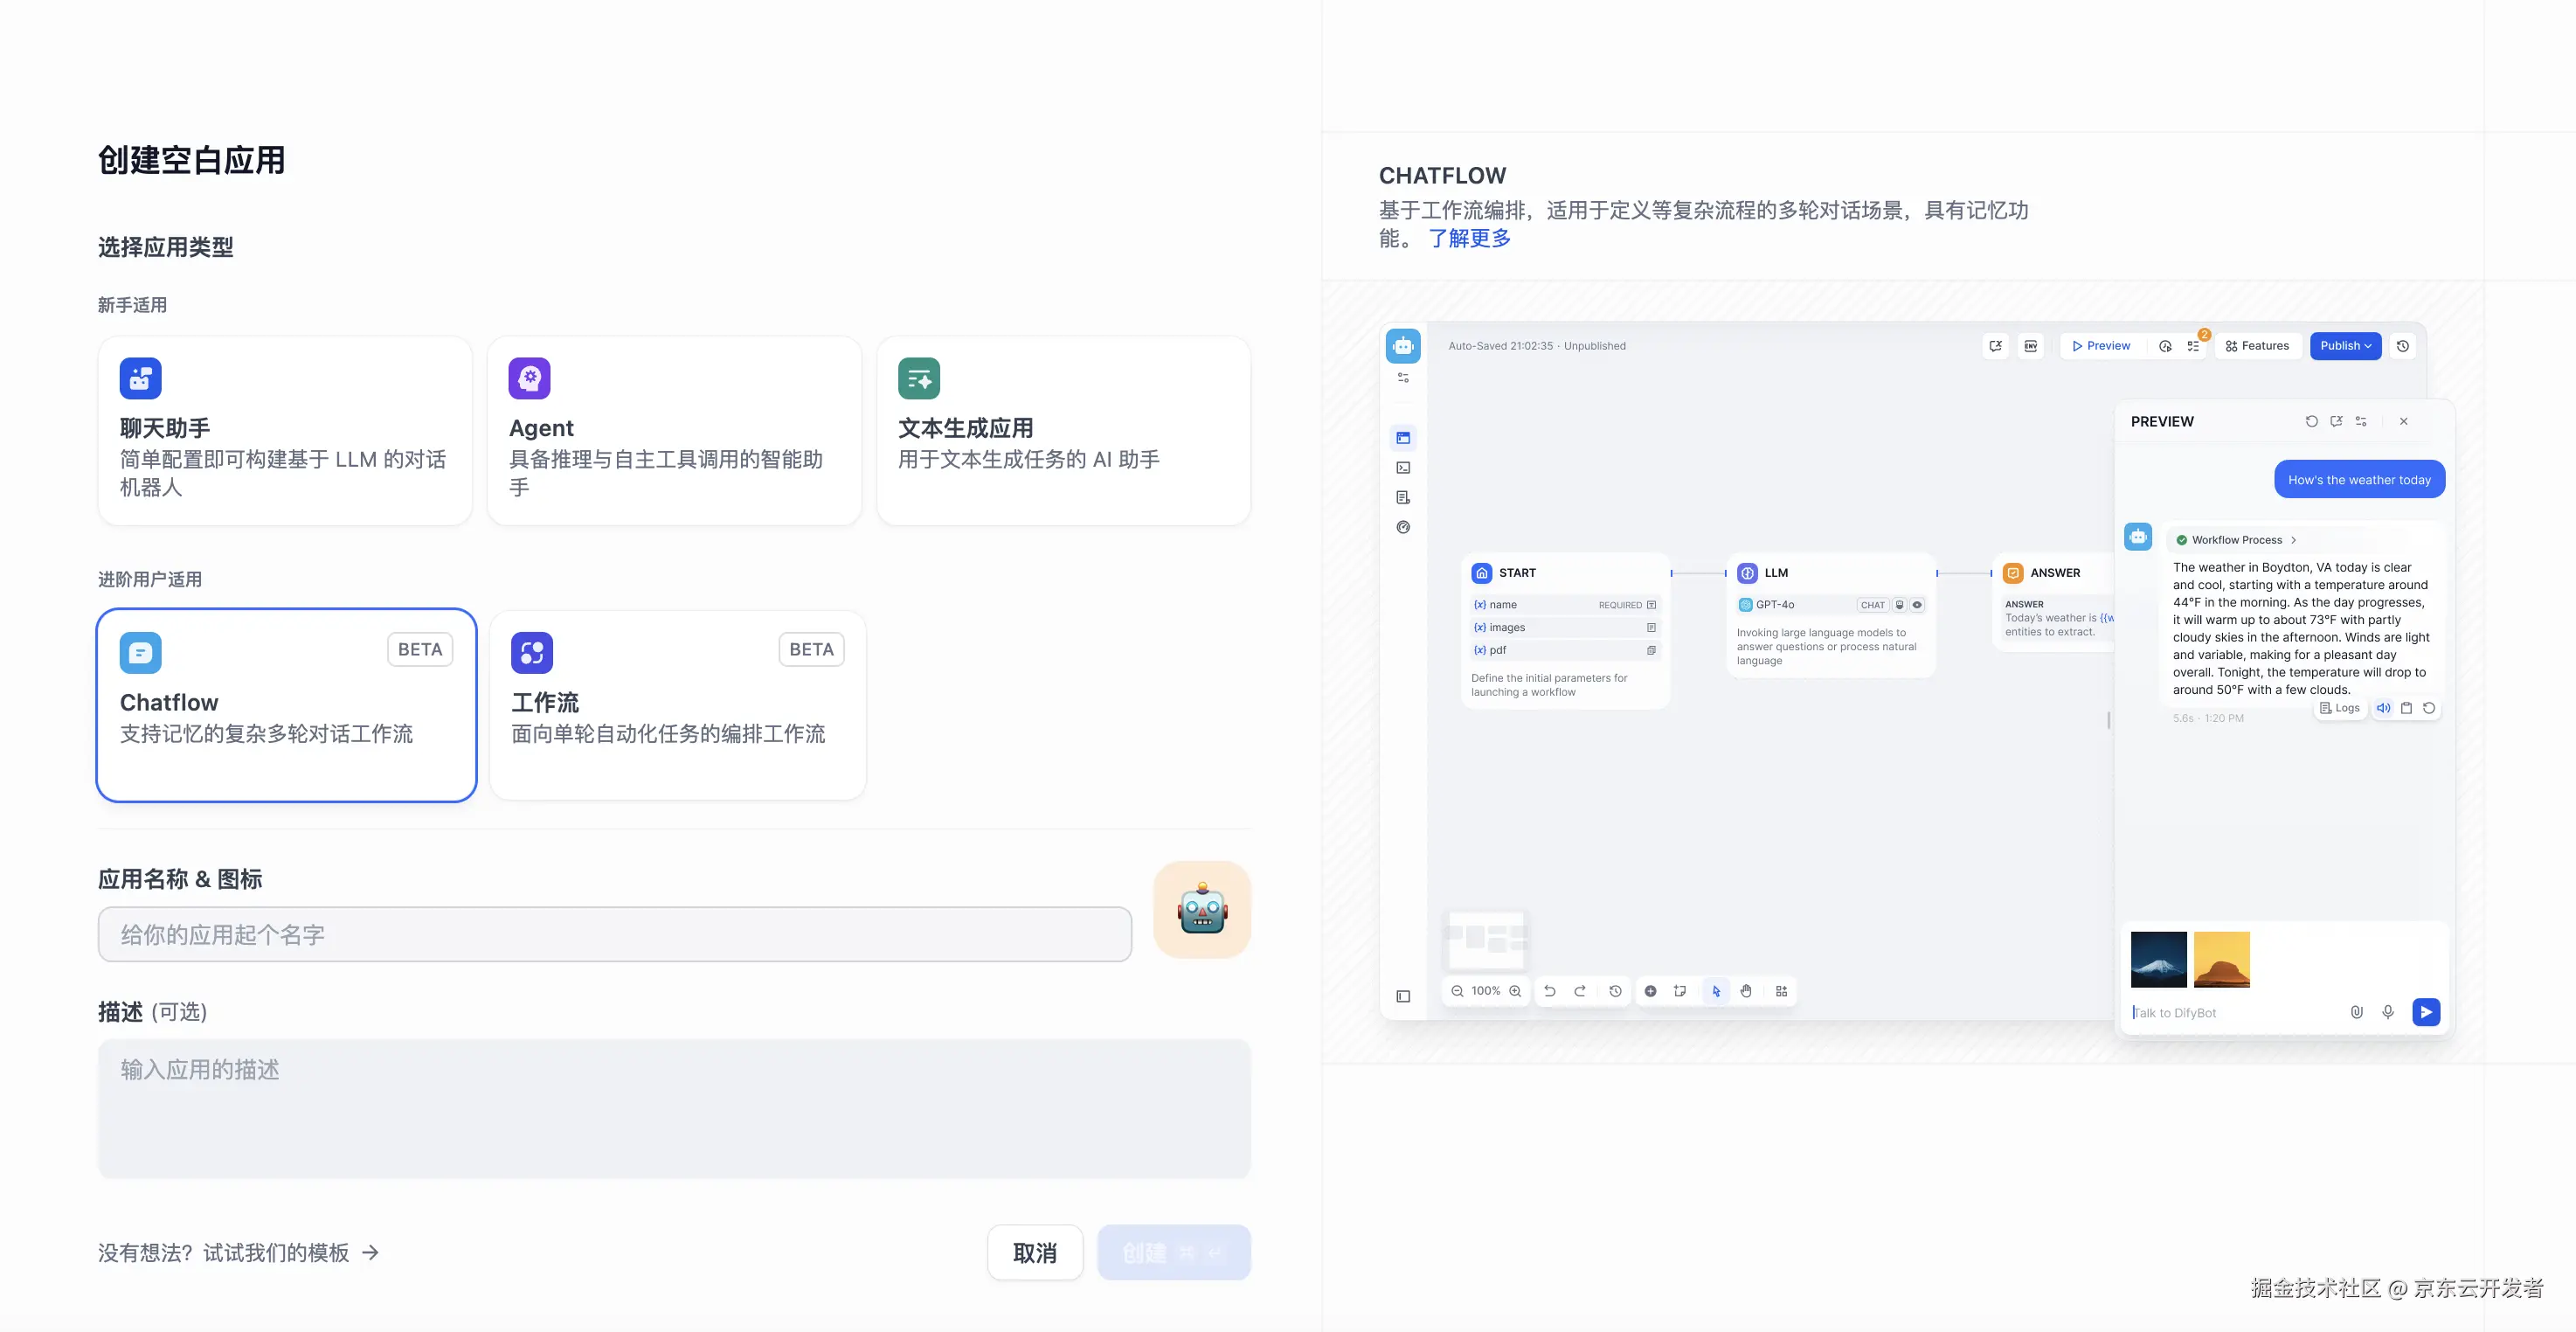Click the attachment paperclip icon in chat
The height and width of the screenshot is (1332, 2576).
(2356, 1012)
